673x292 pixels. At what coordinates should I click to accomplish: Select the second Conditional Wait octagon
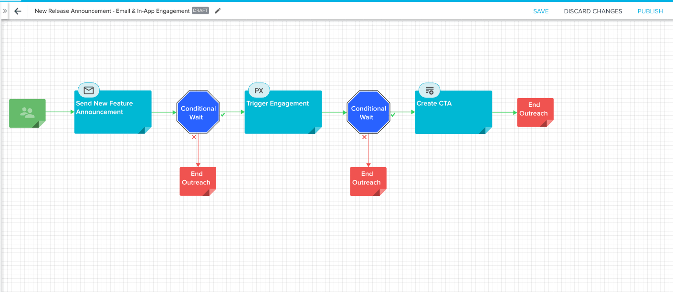pyautogui.click(x=368, y=113)
